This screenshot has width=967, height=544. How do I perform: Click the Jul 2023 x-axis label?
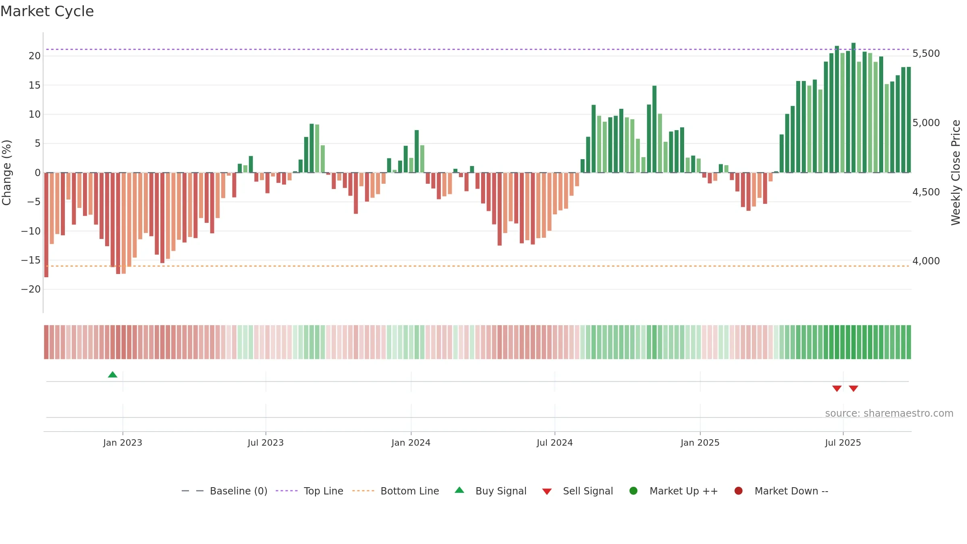pos(266,443)
